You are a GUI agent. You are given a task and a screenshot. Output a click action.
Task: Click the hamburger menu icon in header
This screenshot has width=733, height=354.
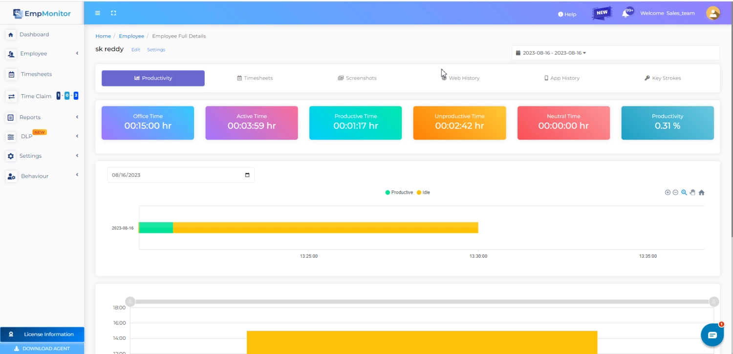[x=98, y=13]
